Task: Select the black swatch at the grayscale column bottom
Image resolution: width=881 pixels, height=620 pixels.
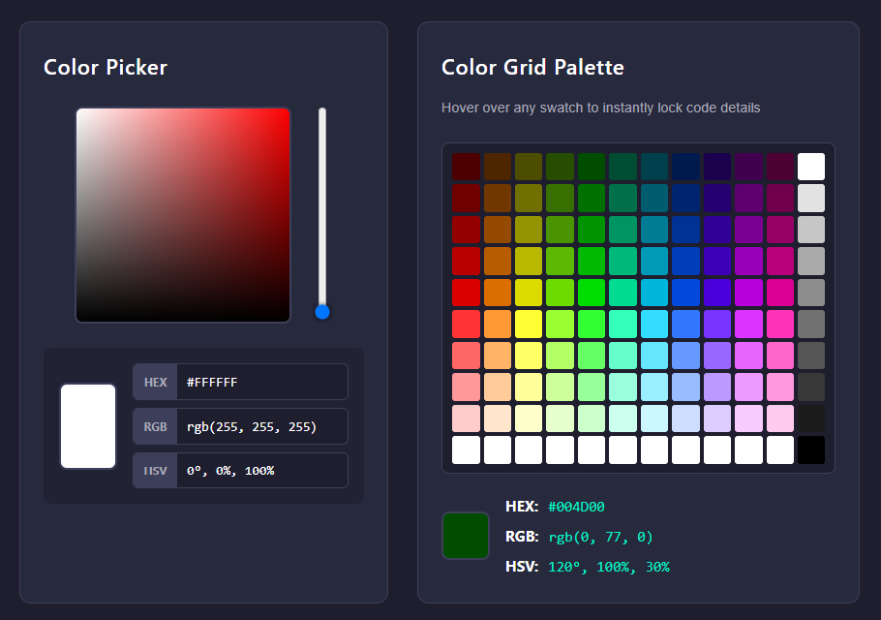Action: (811, 450)
